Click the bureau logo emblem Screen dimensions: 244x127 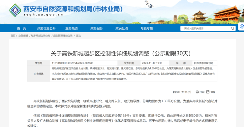tap(15, 11)
